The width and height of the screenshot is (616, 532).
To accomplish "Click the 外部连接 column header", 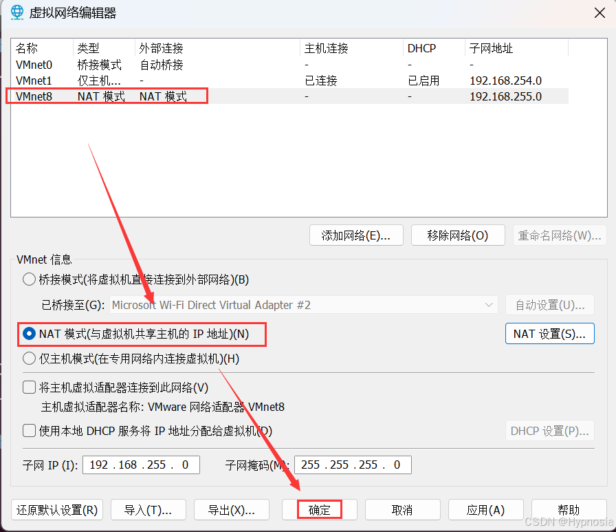I will (x=217, y=48).
